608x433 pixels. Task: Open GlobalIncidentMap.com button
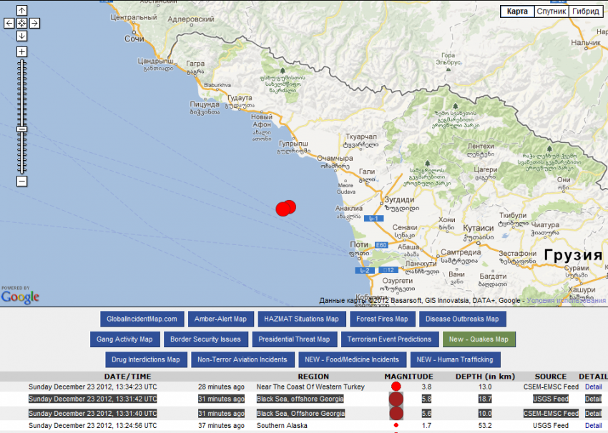coord(142,319)
